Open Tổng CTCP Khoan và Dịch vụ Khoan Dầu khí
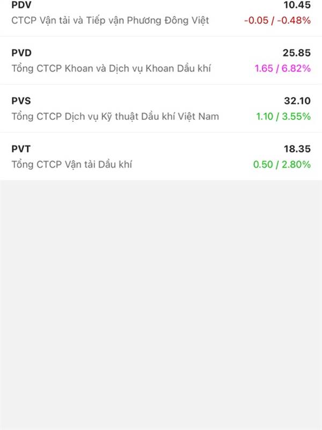 coord(112,68)
